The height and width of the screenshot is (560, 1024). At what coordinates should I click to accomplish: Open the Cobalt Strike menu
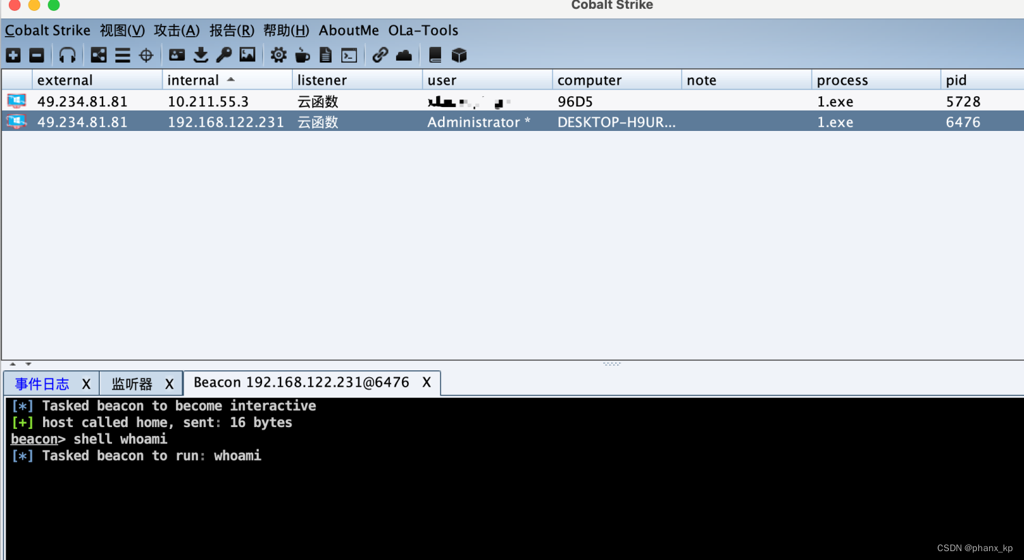click(48, 31)
